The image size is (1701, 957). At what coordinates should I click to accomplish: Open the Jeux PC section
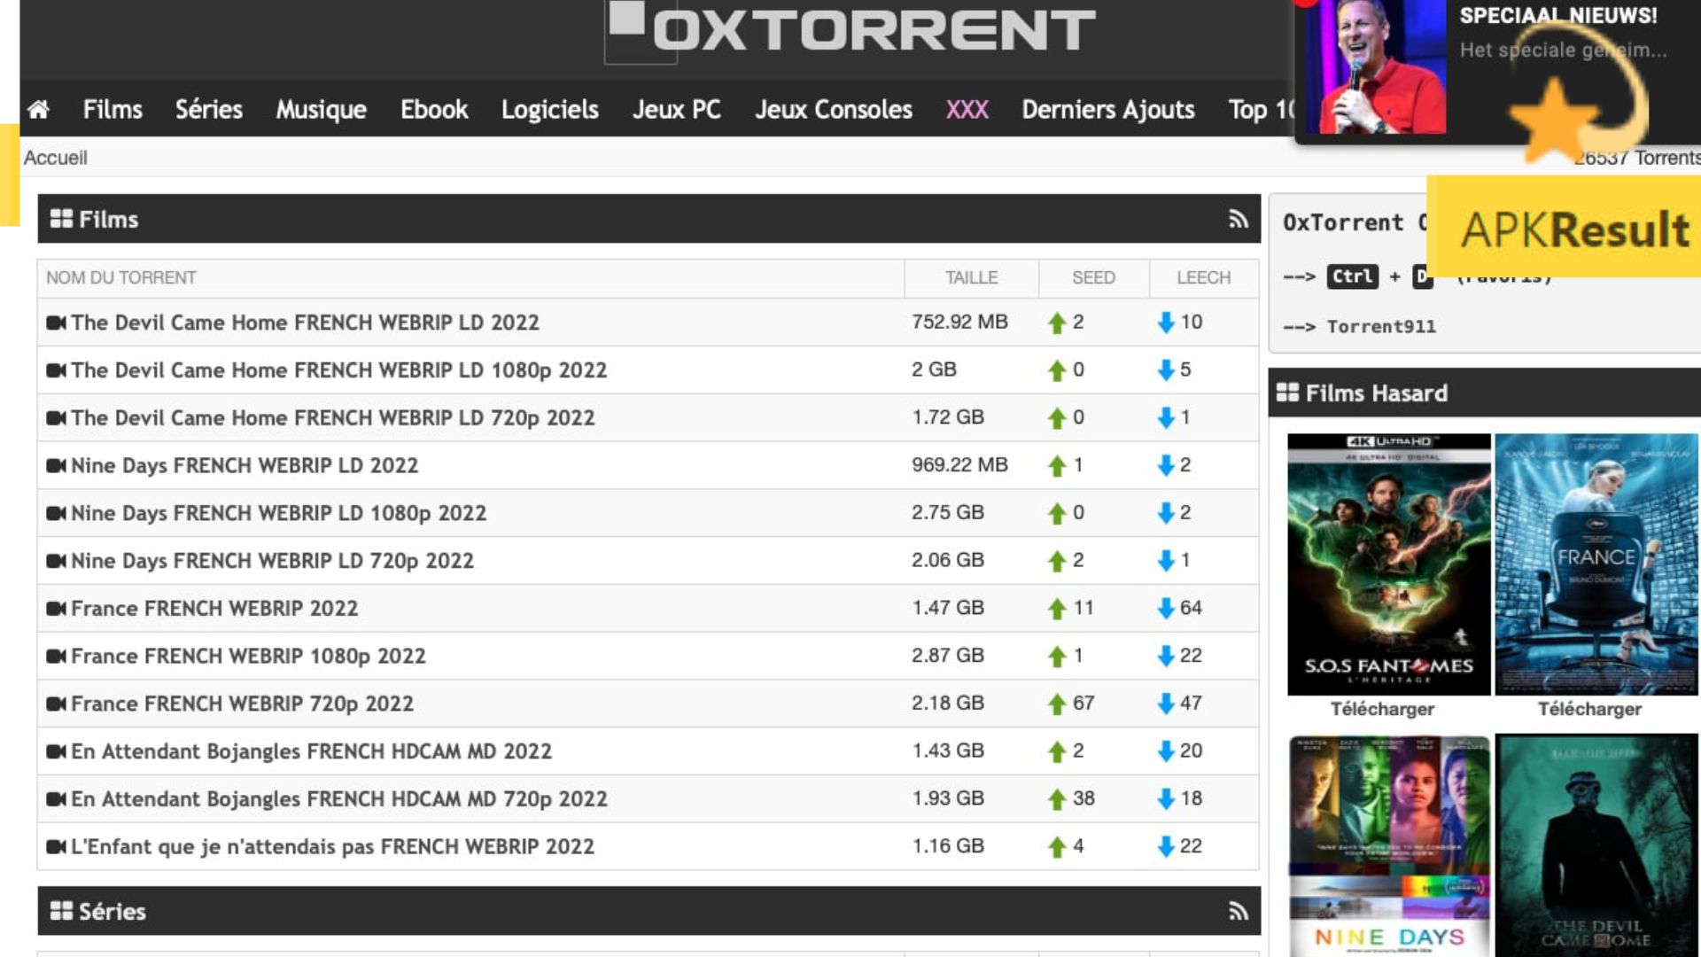677,110
